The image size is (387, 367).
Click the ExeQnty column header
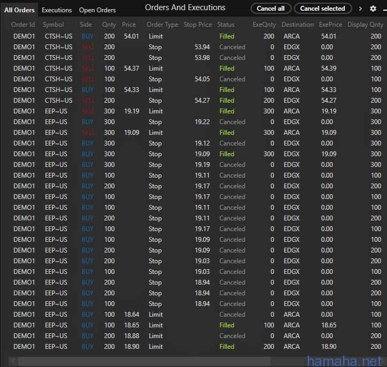[x=264, y=25]
